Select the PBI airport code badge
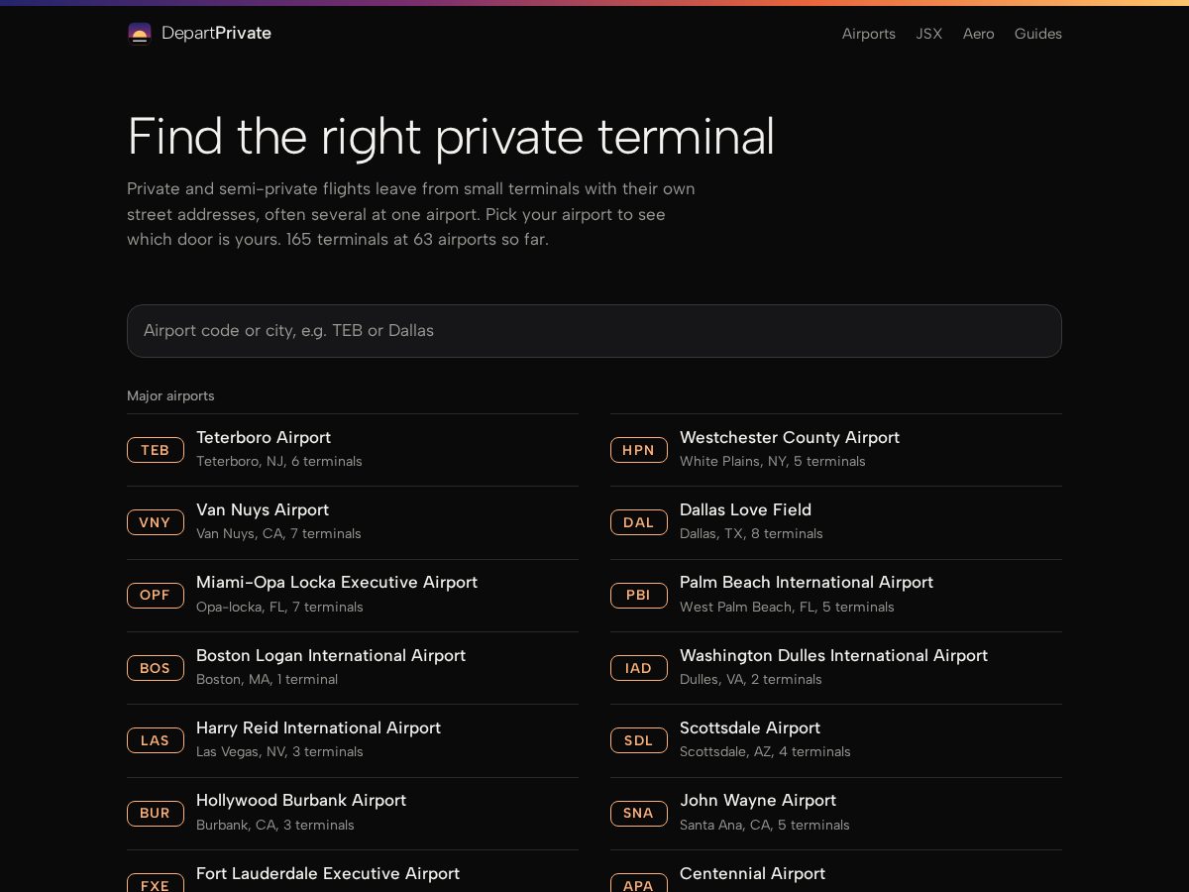This screenshot has width=1189, height=892. click(x=639, y=596)
